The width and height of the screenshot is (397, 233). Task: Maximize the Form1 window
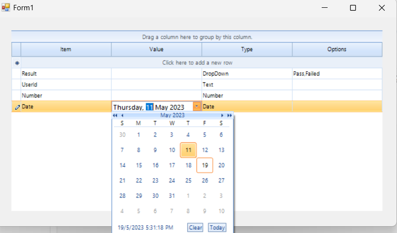coord(353,8)
